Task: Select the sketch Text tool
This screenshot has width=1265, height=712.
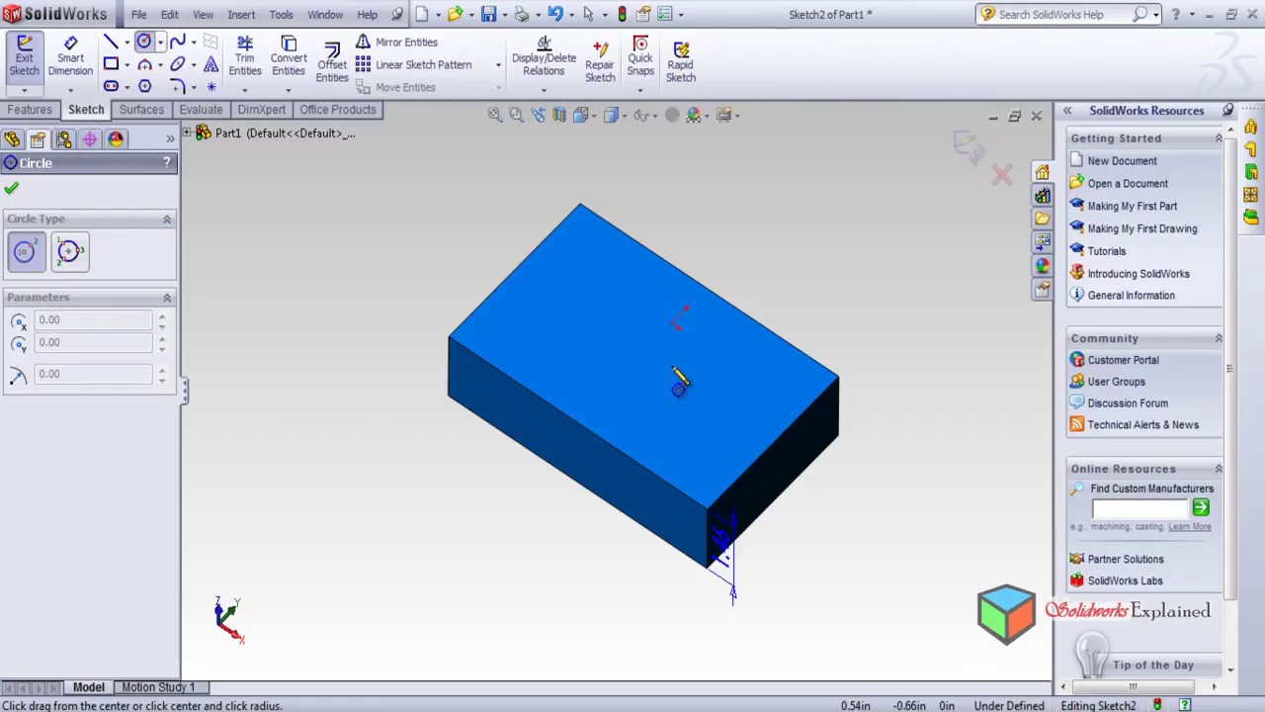Action: click(211, 64)
